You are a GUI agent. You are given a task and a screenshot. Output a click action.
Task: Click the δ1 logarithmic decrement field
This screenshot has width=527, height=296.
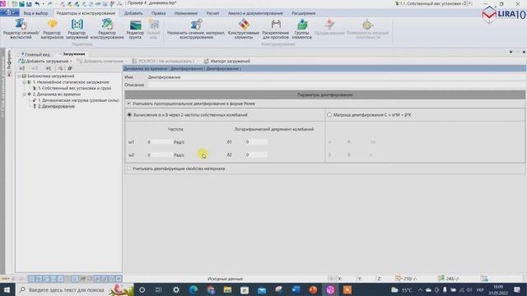point(256,142)
